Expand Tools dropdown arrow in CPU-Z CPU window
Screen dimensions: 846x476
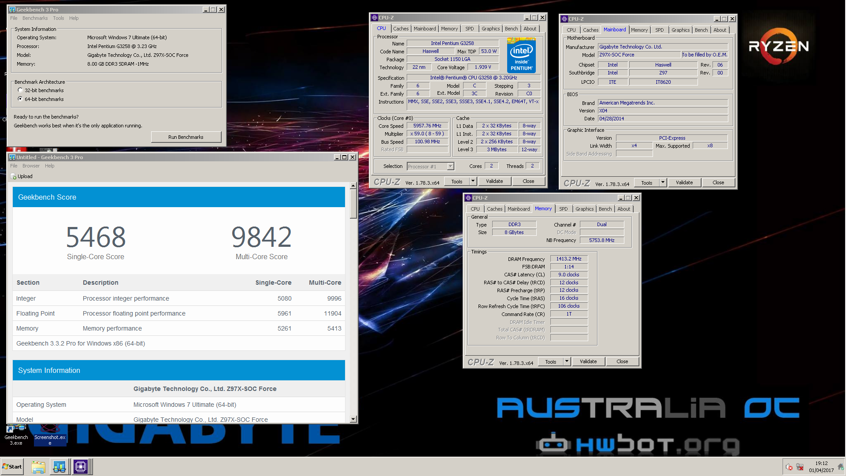(473, 181)
